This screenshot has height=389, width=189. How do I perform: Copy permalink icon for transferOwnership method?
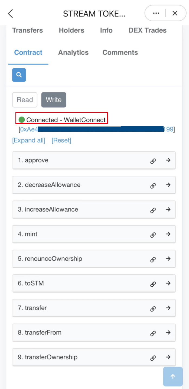153,358
